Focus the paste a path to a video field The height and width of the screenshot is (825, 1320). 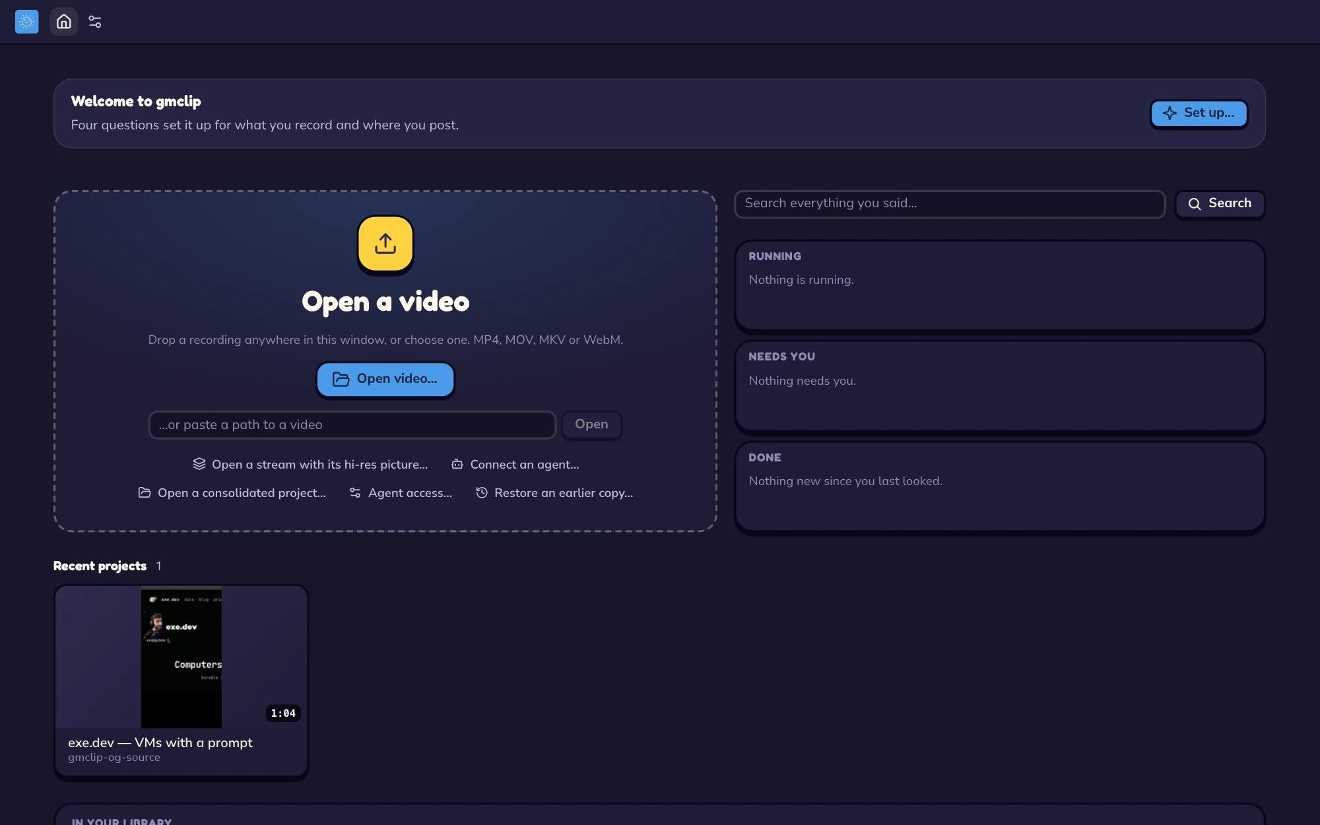[x=352, y=425]
